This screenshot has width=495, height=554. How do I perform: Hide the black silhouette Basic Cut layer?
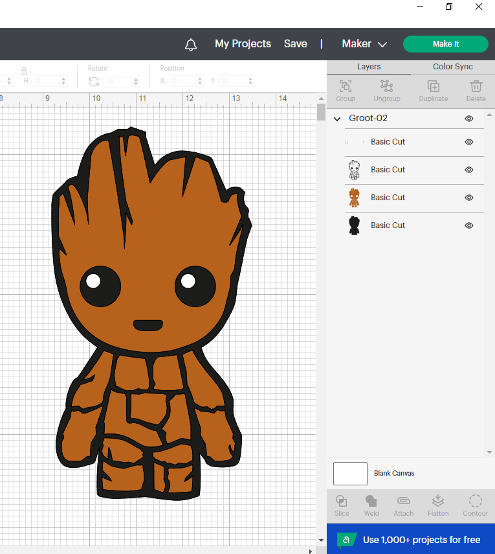[x=469, y=225]
